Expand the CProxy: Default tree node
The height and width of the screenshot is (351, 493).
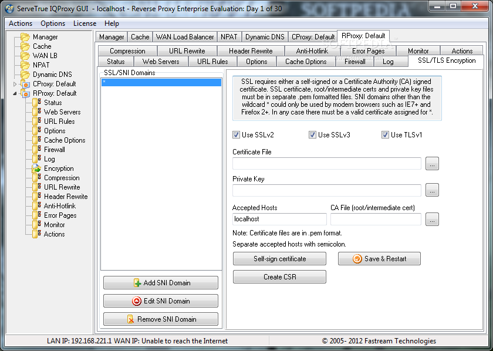pyautogui.click(x=15, y=84)
